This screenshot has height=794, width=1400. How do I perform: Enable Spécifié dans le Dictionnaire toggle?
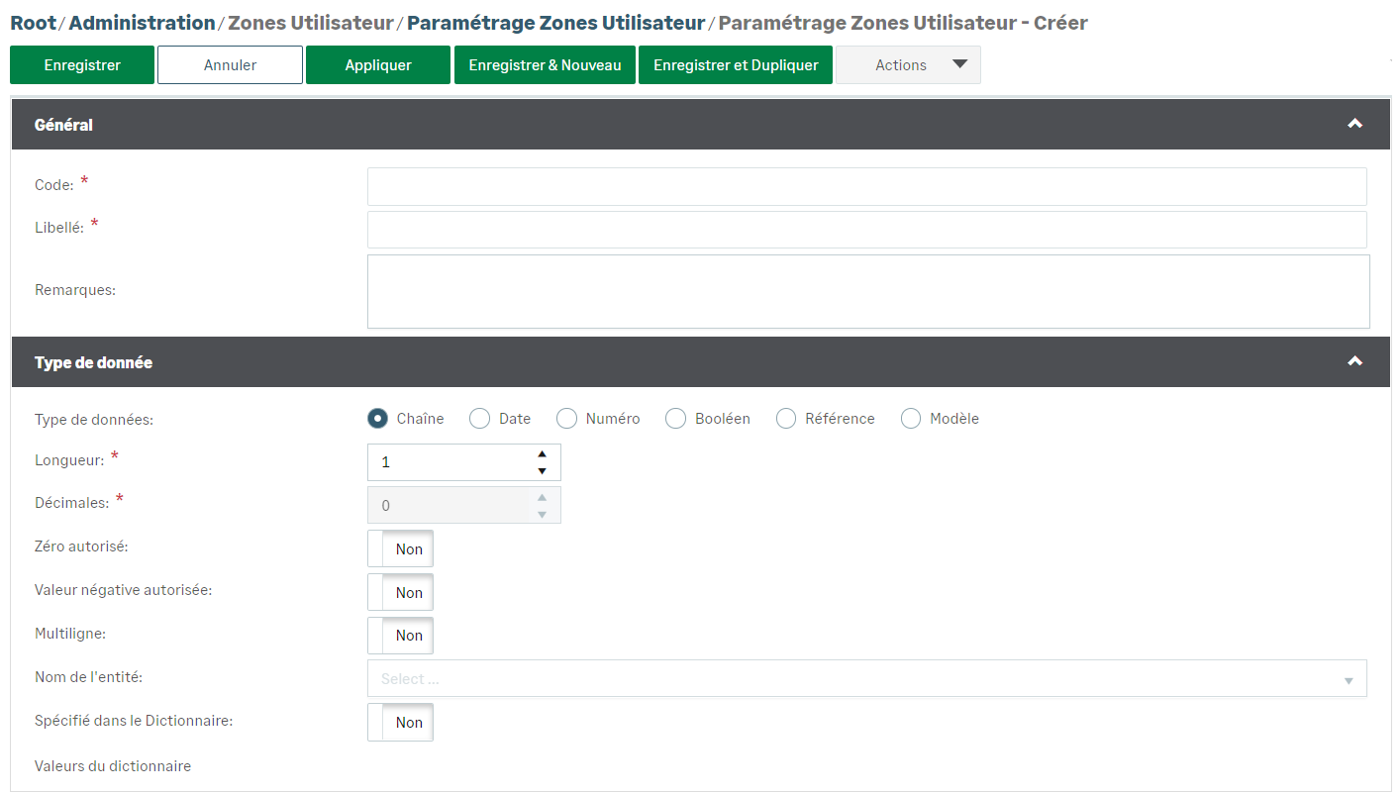[400, 723]
